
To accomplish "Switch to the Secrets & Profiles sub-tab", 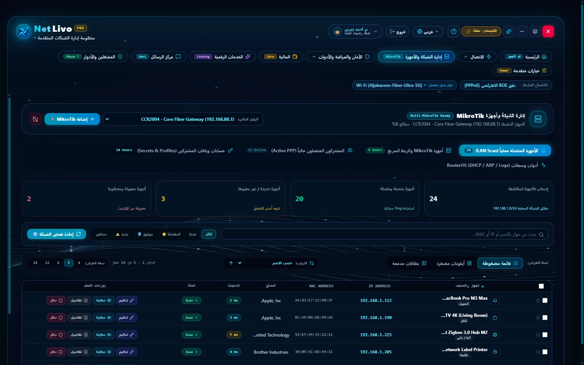I will tap(174, 150).
